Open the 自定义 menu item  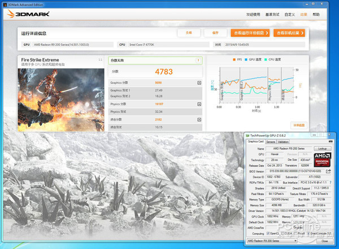tap(289, 15)
